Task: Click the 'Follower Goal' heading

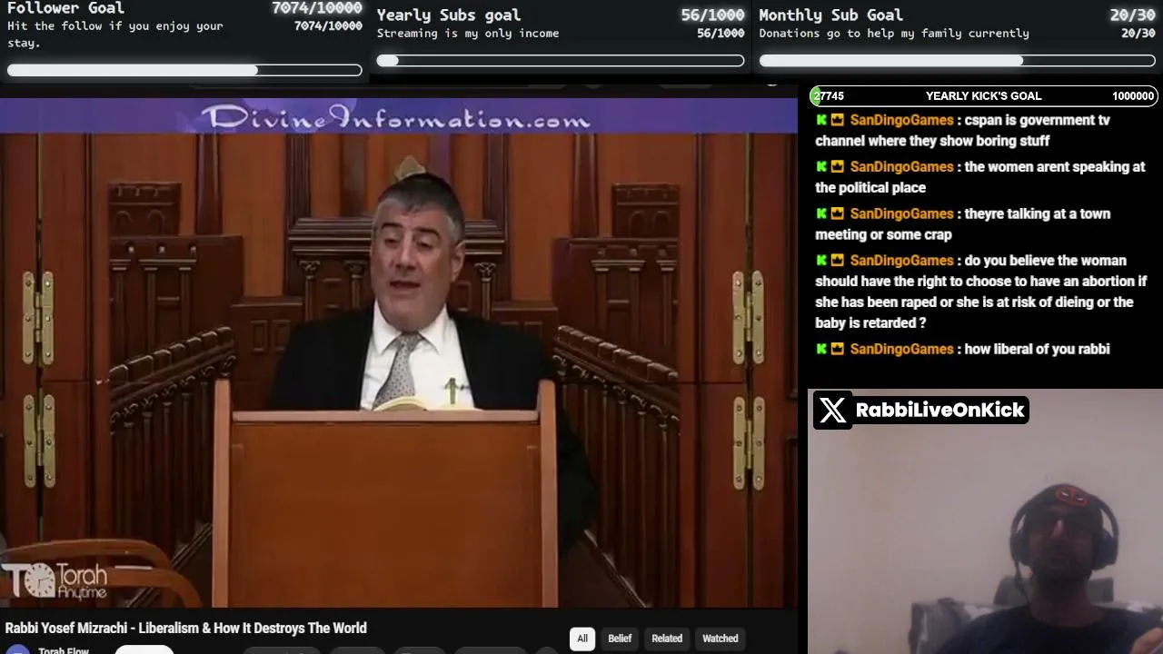Action: 65,8
